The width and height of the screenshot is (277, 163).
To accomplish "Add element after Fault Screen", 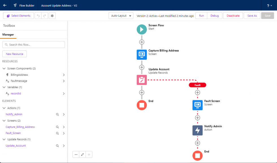I will (198, 118).
